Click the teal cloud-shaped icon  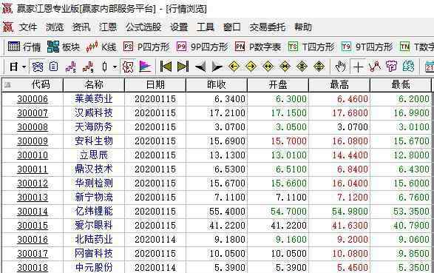click(x=409, y=67)
